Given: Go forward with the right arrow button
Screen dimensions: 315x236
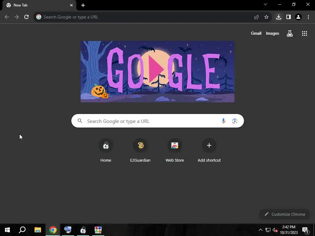Looking at the screenshot, I should click(x=17, y=17).
